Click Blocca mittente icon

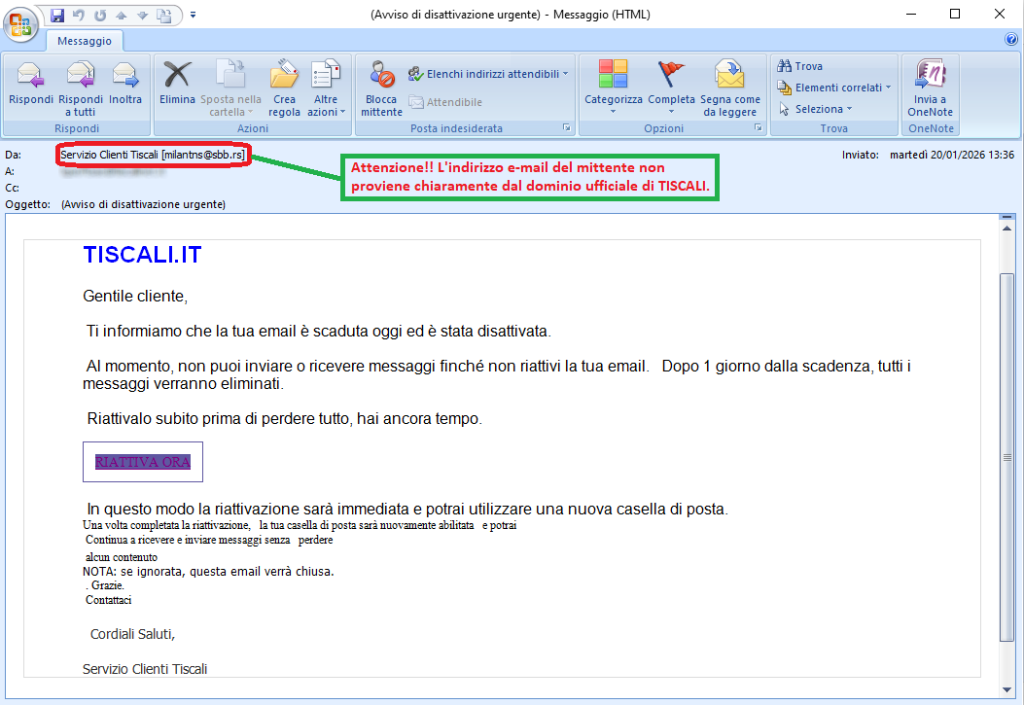pos(381,76)
